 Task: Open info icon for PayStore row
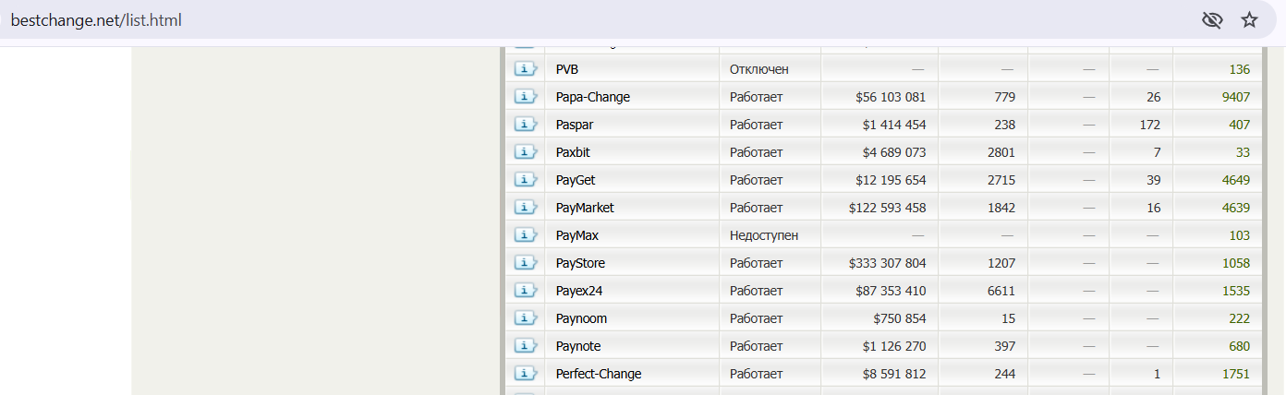click(x=526, y=263)
